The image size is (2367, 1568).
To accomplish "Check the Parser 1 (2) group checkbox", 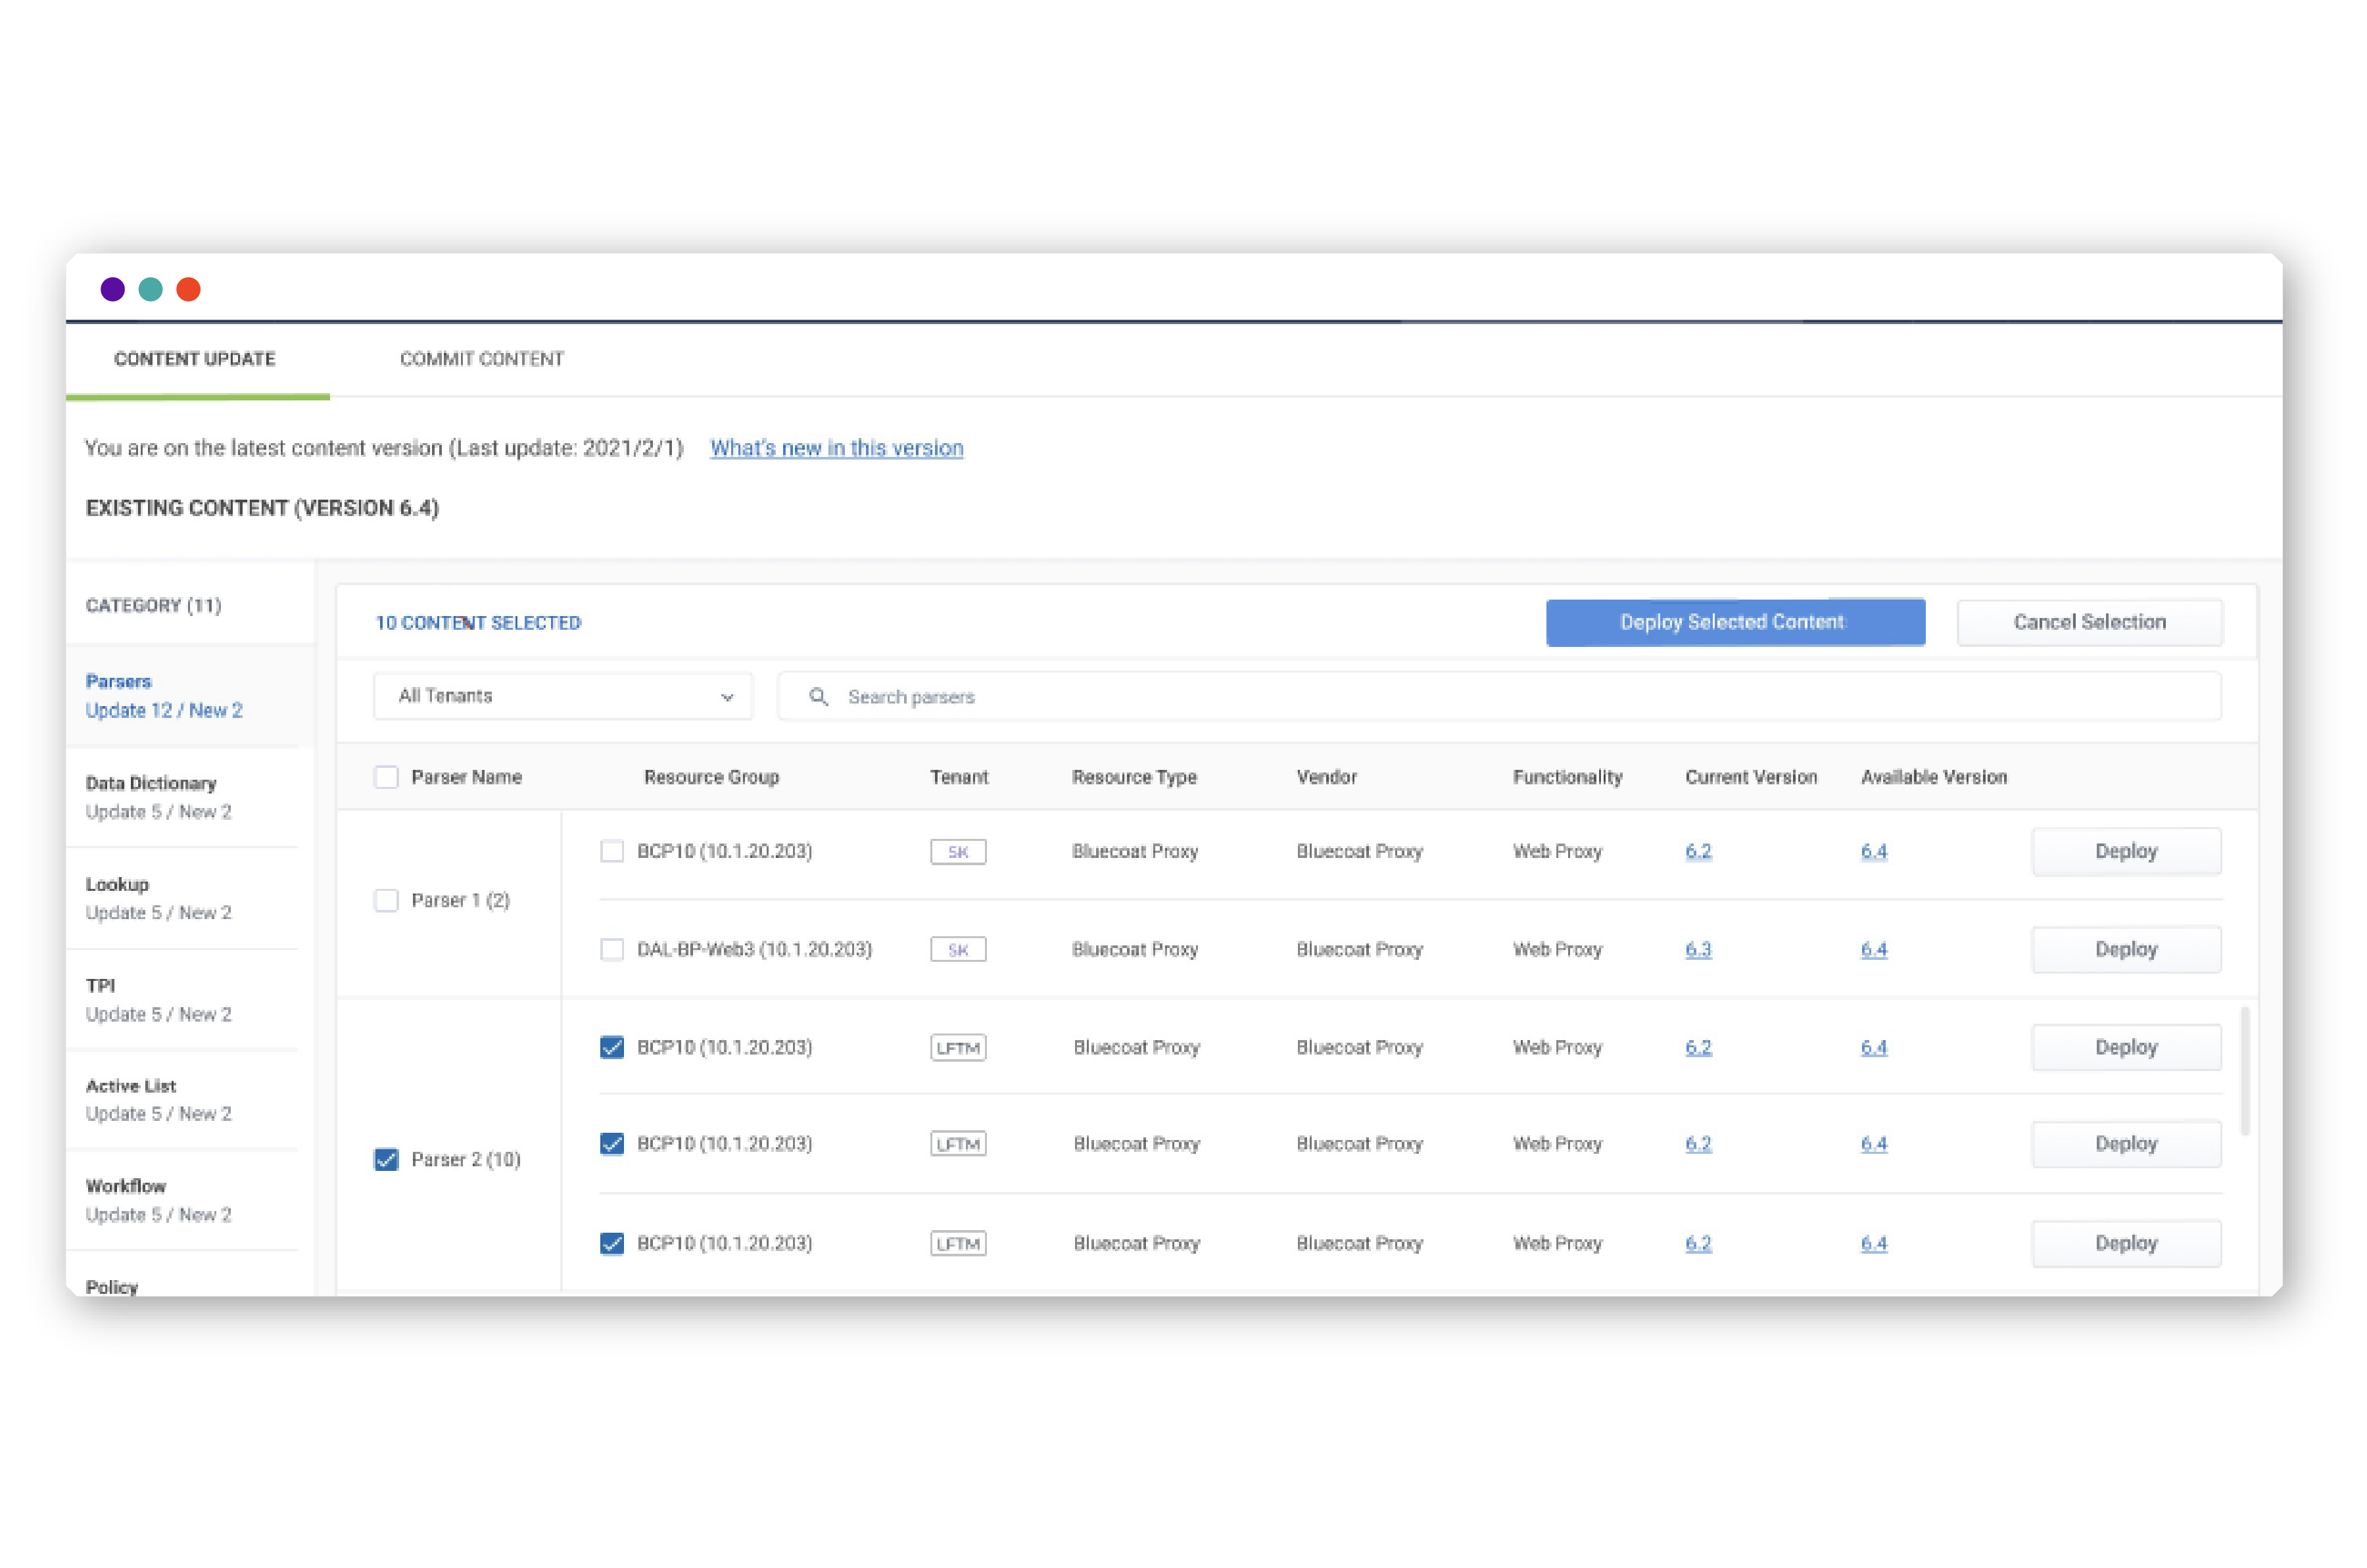I will (386, 901).
